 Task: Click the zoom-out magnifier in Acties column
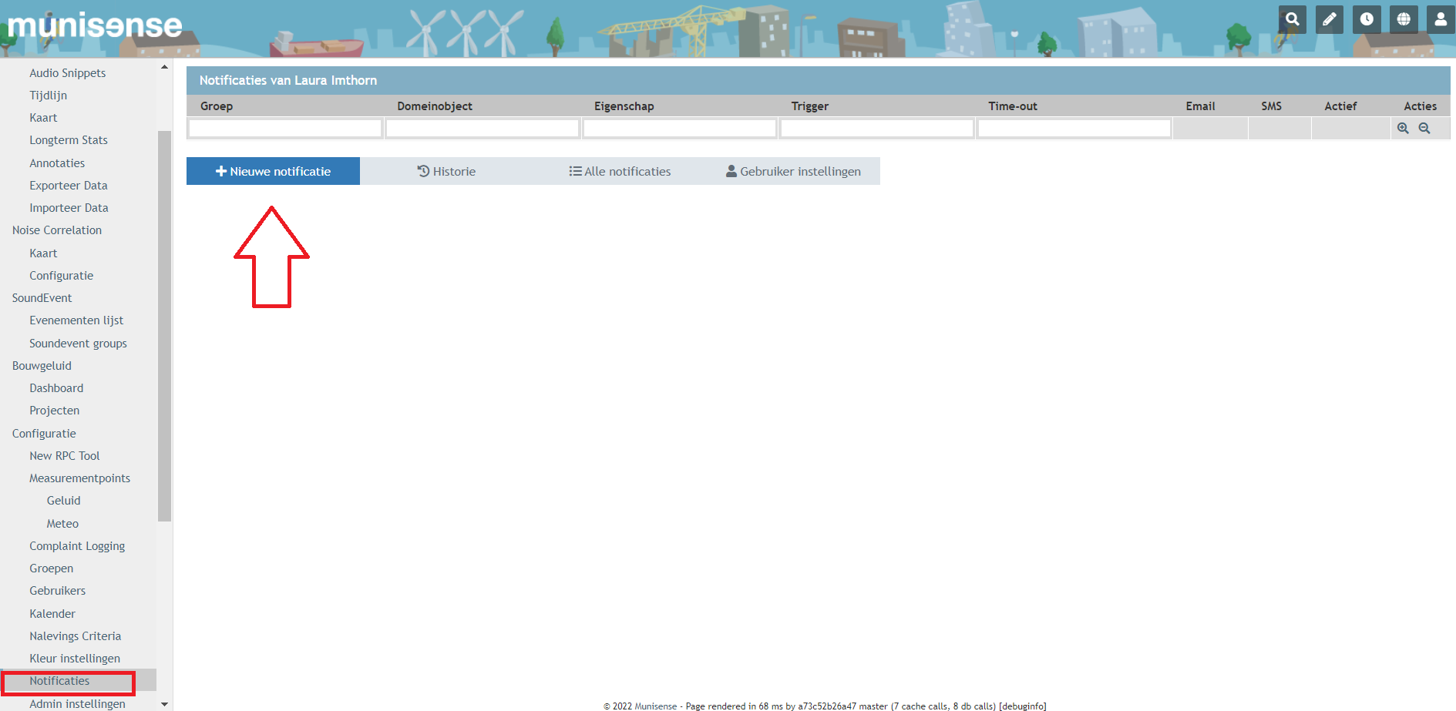tap(1424, 129)
